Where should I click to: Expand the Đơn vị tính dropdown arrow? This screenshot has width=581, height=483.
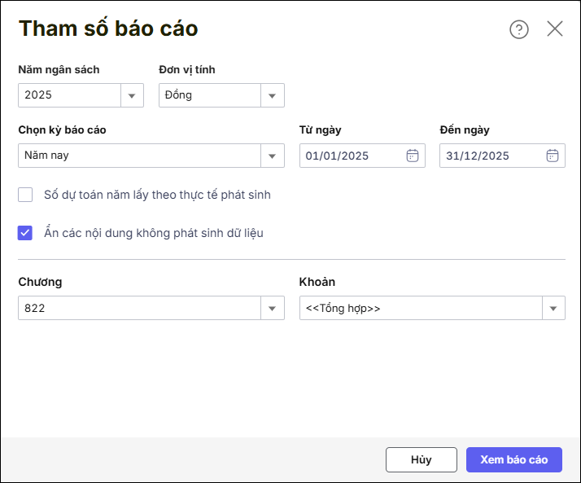click(273, 95)
